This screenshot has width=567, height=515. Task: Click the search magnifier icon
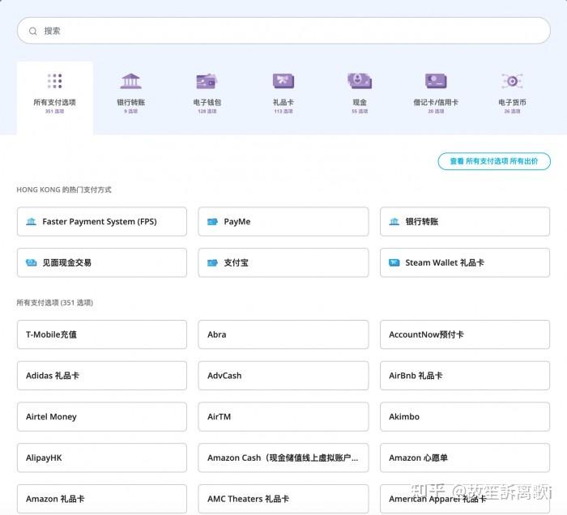click(x=33, y=31)
